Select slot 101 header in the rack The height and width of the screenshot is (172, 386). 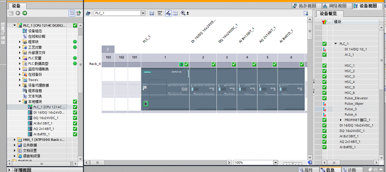134,57
